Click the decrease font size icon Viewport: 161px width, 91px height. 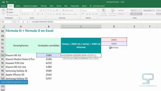pyautogui.click(x=44, y=10)
